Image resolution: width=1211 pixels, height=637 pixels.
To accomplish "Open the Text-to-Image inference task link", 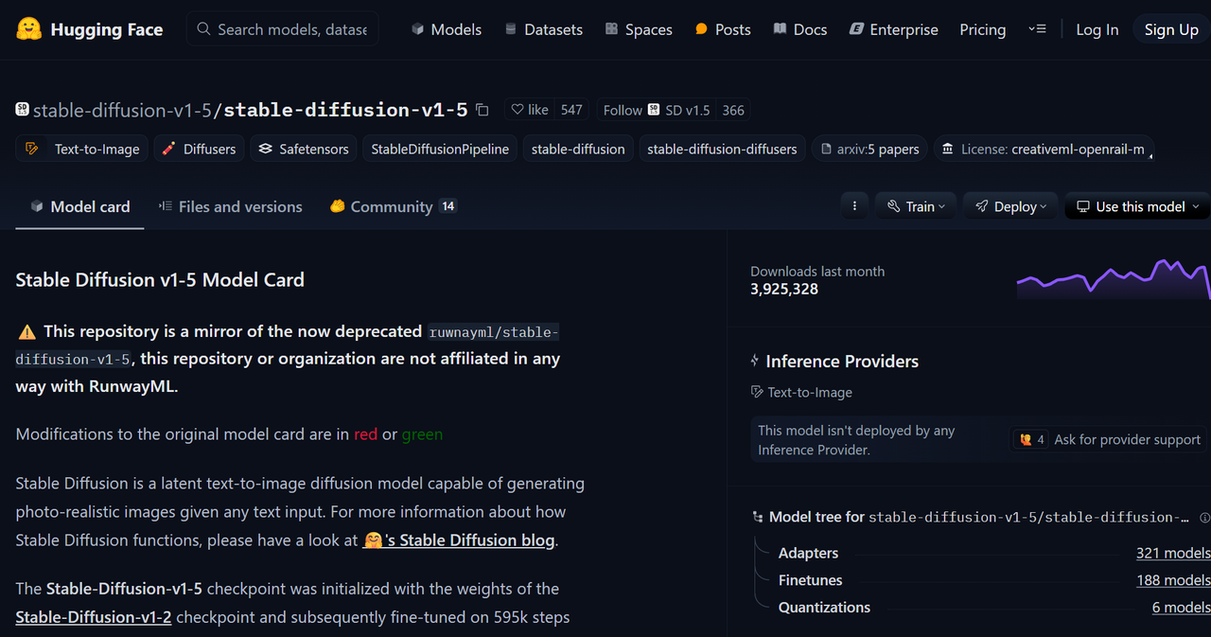I will click(801, 392).
